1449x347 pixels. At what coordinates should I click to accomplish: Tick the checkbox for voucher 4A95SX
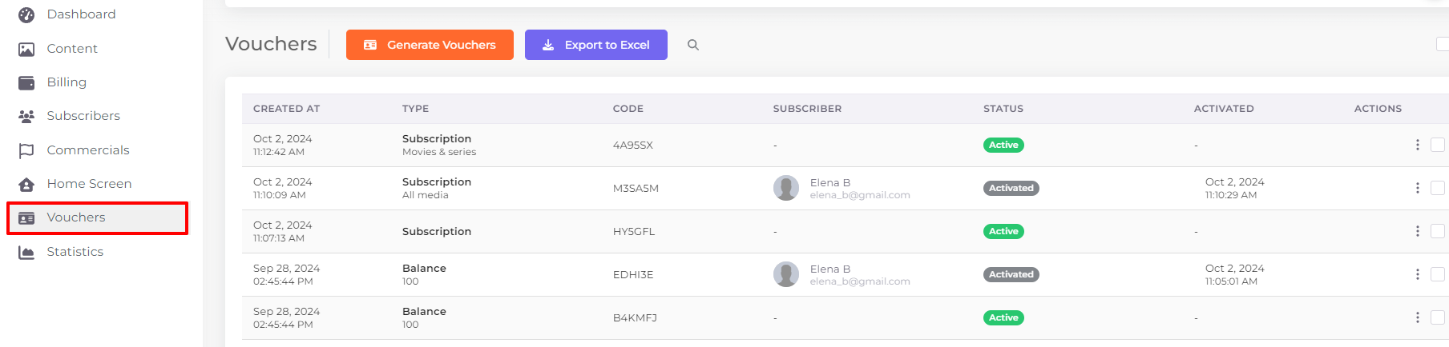point(1438,145)
